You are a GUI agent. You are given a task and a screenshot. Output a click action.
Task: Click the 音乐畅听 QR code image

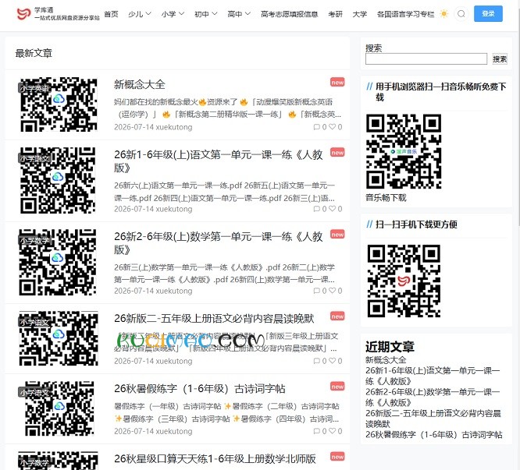[x=404, y=151]
